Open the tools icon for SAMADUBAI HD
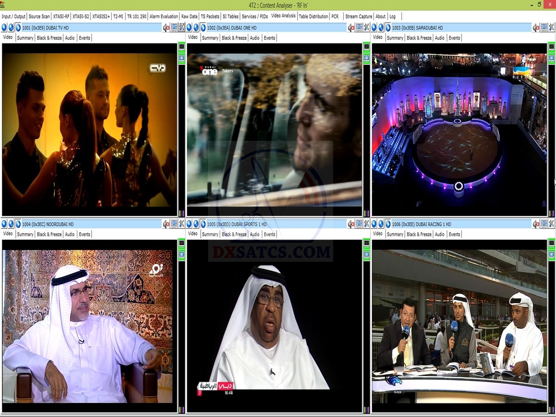The width and height of the screenshot is (556, 417). 551,28
